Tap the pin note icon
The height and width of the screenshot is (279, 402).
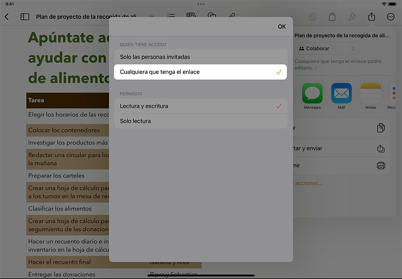coord(352,17)
